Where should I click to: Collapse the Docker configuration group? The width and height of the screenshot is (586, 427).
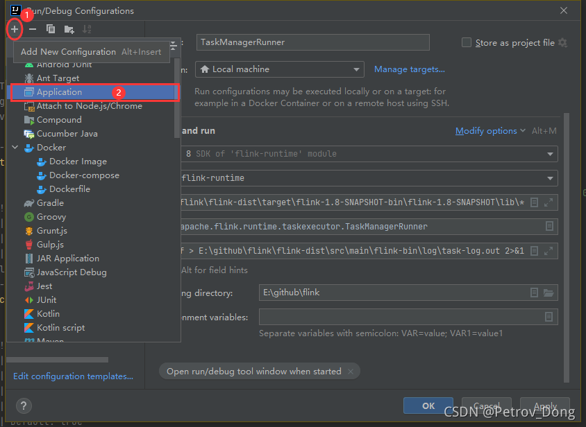[15, 148]
